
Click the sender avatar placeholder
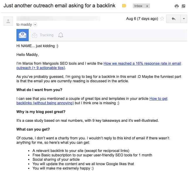coord(8,21)
